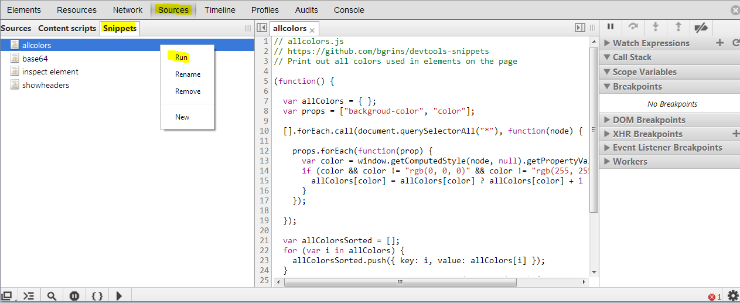The width and height of the screenshot is (740, 303).
Task: Select the Sources panel tab
Action: click(x=173, y=10)
